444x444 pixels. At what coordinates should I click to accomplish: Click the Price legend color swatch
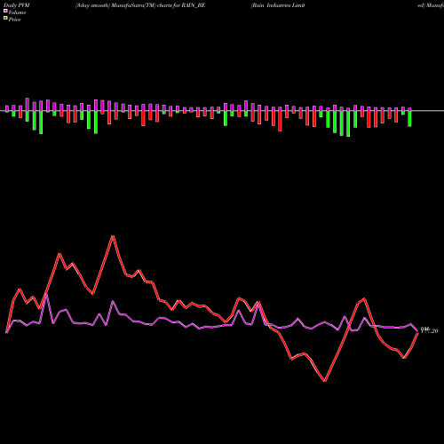tap(5, 19)
